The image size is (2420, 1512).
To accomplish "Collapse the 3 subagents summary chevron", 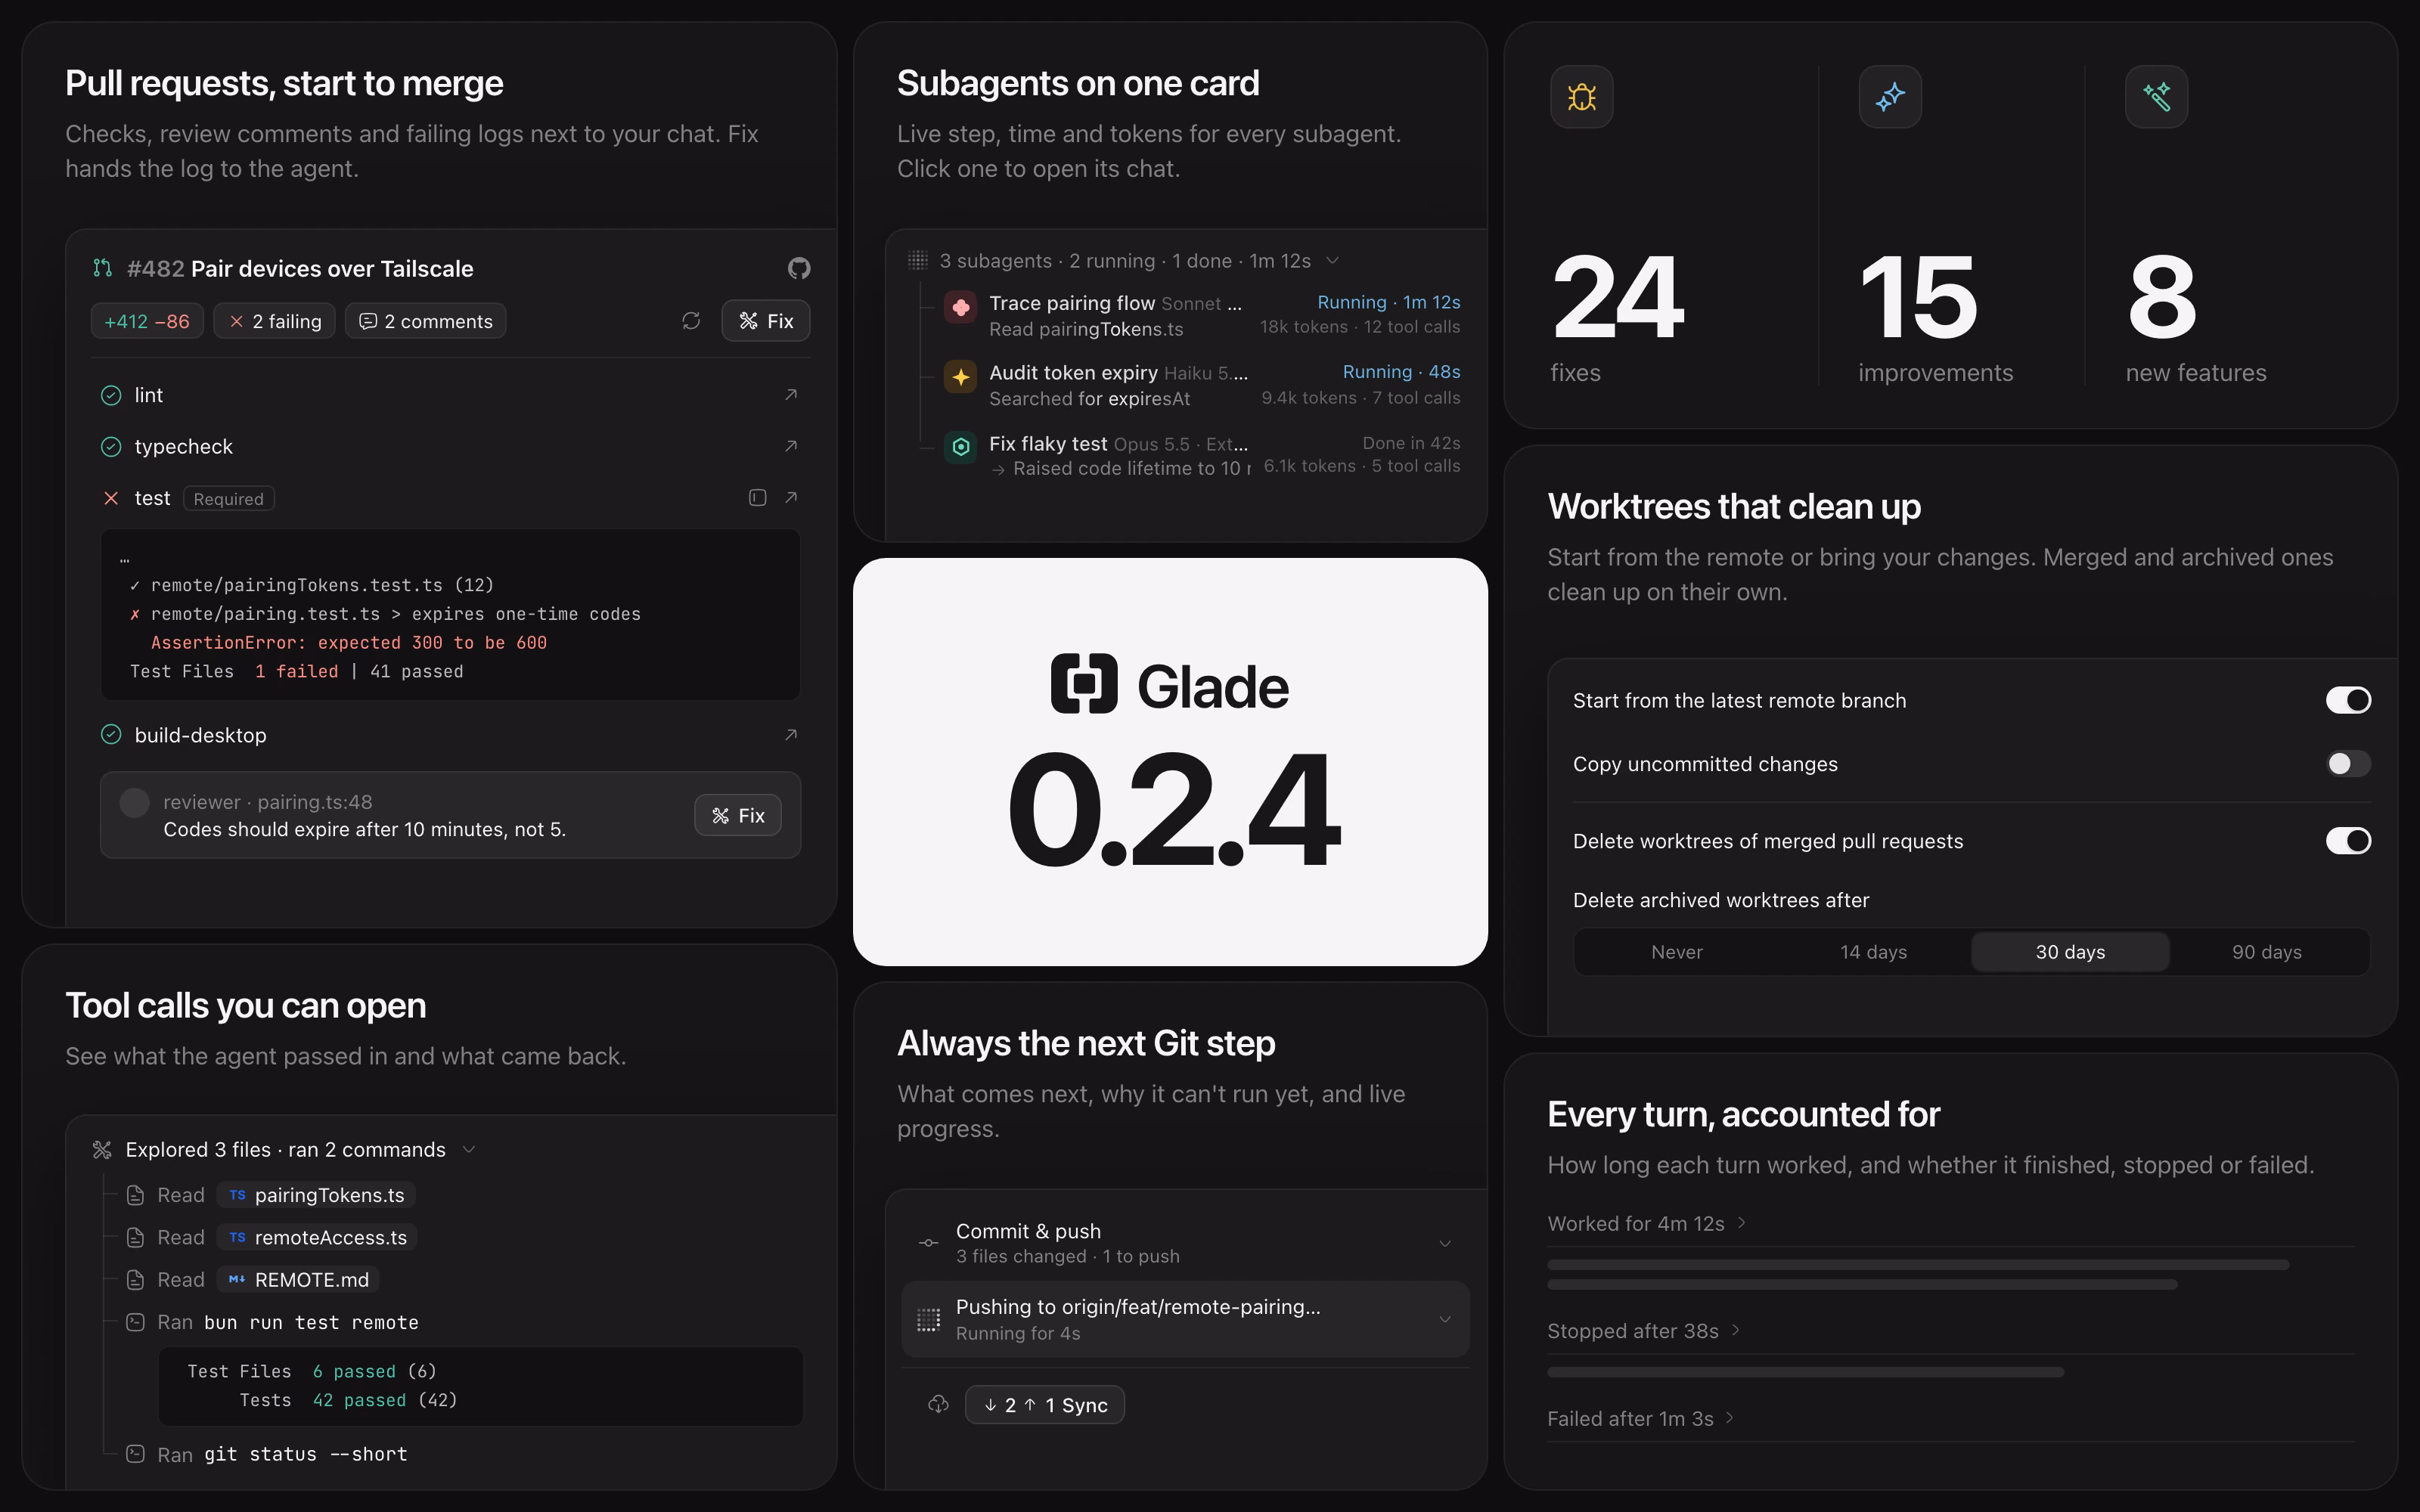I will 1332,261.
